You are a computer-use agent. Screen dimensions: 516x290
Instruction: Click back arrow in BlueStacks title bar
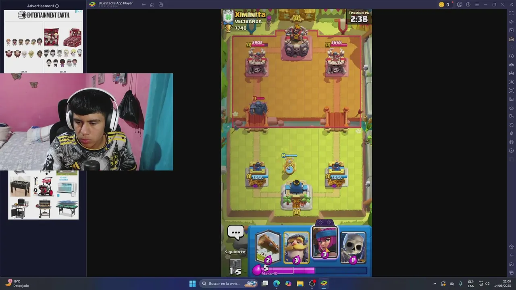click(144, 4)
